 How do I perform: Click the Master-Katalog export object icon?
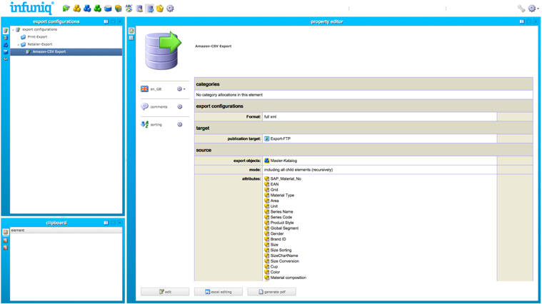(267, 161)
